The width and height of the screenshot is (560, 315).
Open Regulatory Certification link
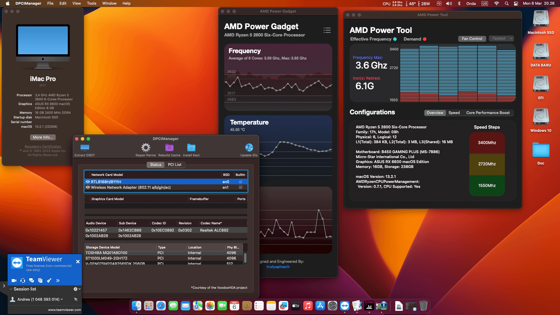(43, 147)
